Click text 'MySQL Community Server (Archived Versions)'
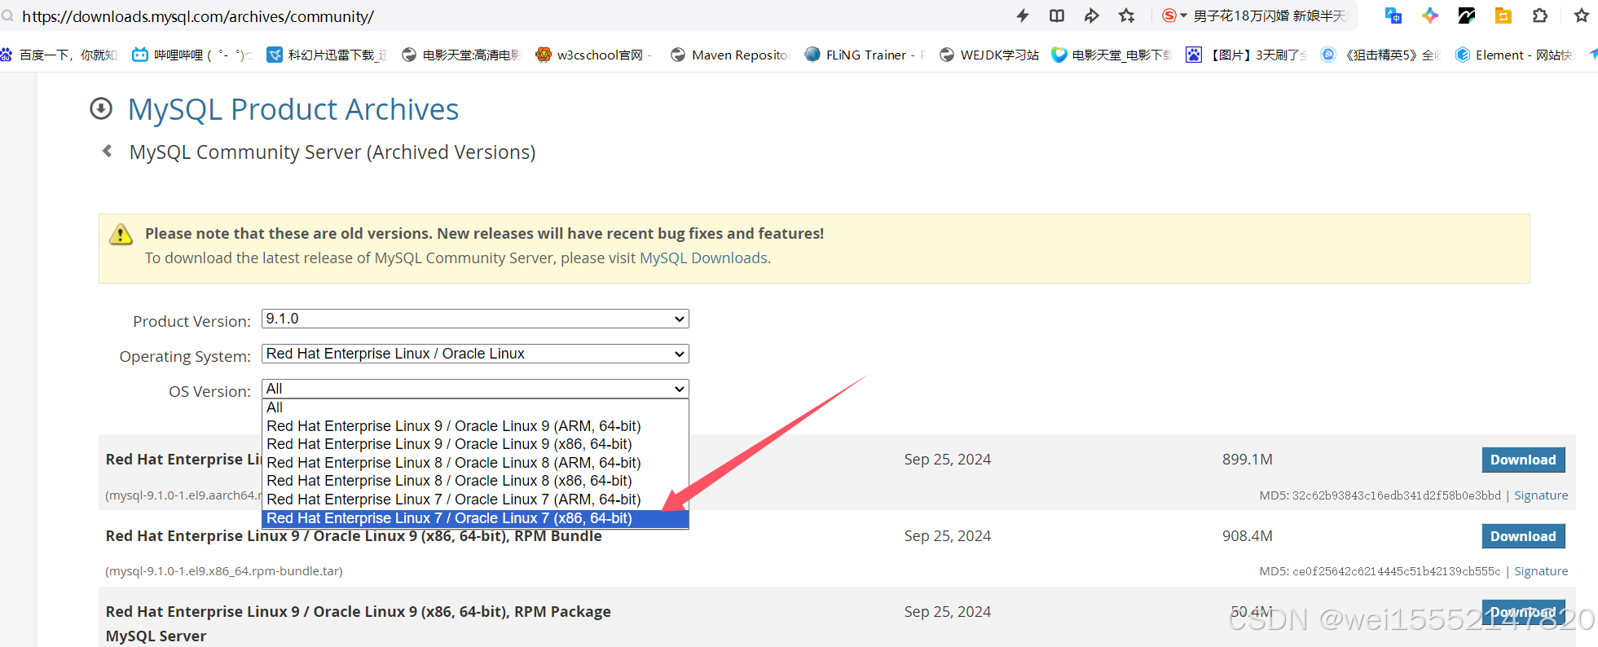 pos(332,152)
